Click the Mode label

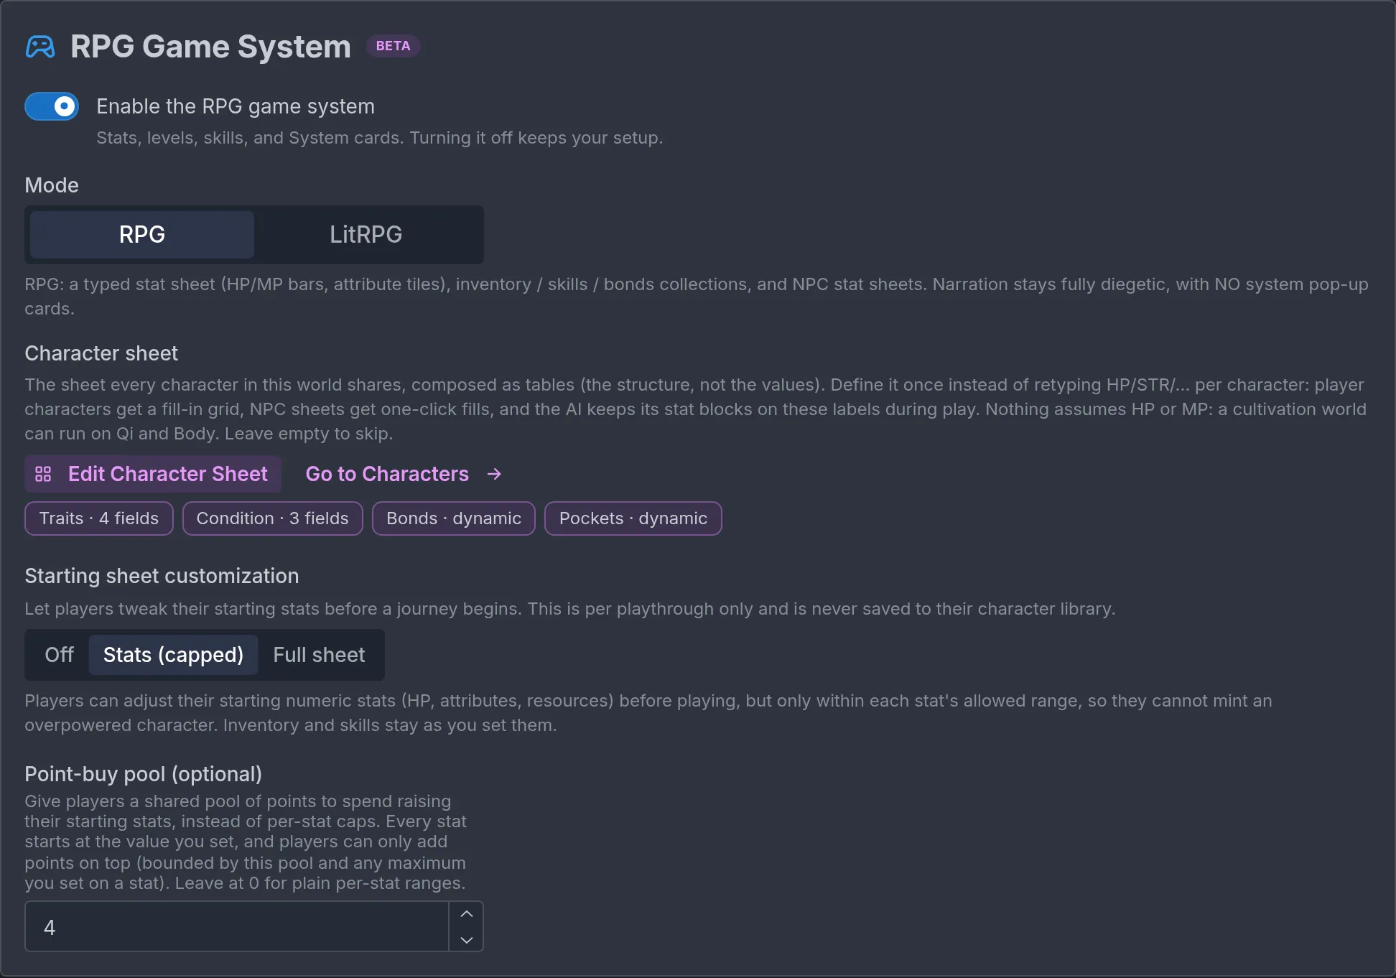[x=52, y=185]
